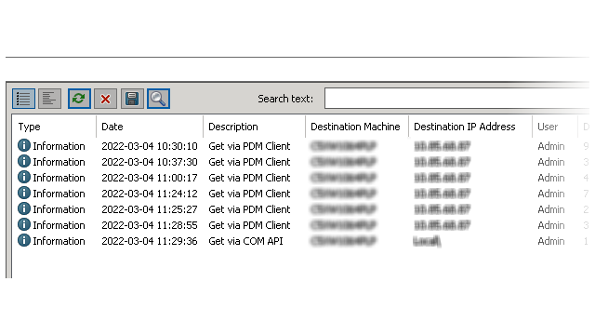Select the log entry dated 2022-03-04 11:00:17
Image resolution: width=595 pixels, height=335 pixels.
[x=299, y=178]
